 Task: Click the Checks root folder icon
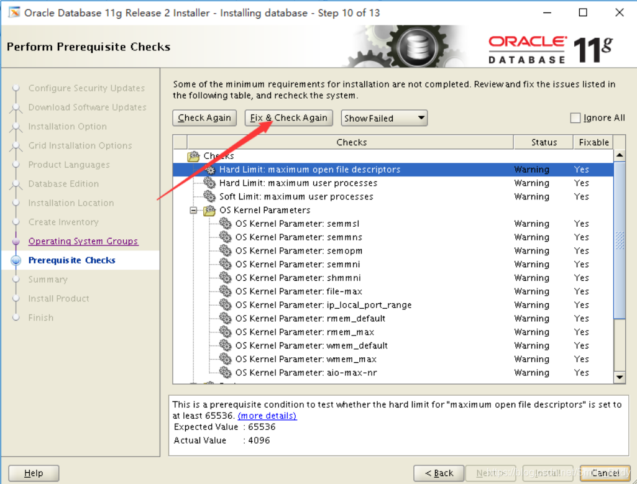pyautogui.click(x=194, y=156)
